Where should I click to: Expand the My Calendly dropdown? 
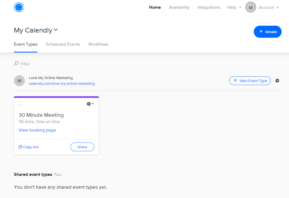[36, 30]
